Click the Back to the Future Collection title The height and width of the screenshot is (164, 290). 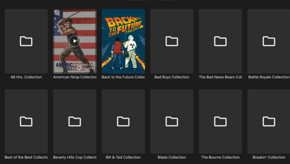(123, 77)
